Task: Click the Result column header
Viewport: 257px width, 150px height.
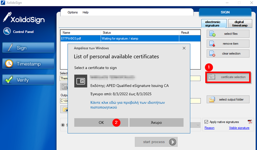Action: pyautogui.click(x=190, y=32)
